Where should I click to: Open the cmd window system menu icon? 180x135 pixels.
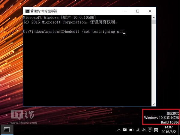pos(27,11)
